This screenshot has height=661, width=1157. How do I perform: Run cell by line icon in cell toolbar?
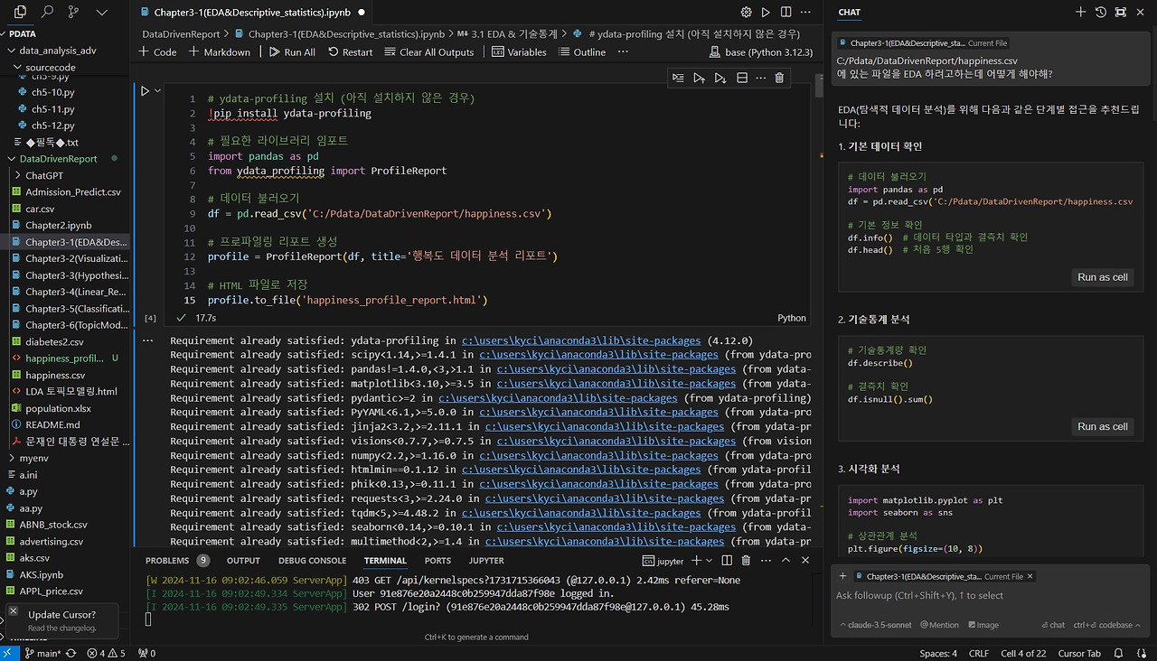click(678, 79)
